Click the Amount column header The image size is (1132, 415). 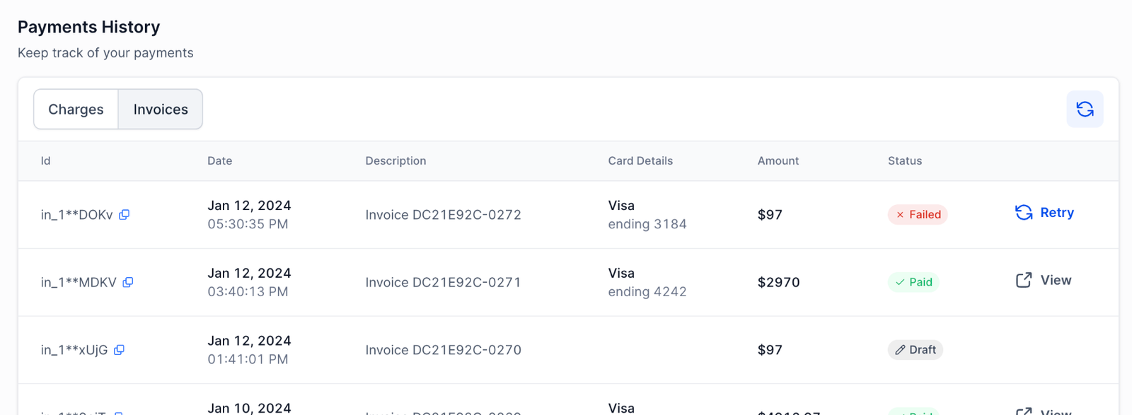coord(778,161)
